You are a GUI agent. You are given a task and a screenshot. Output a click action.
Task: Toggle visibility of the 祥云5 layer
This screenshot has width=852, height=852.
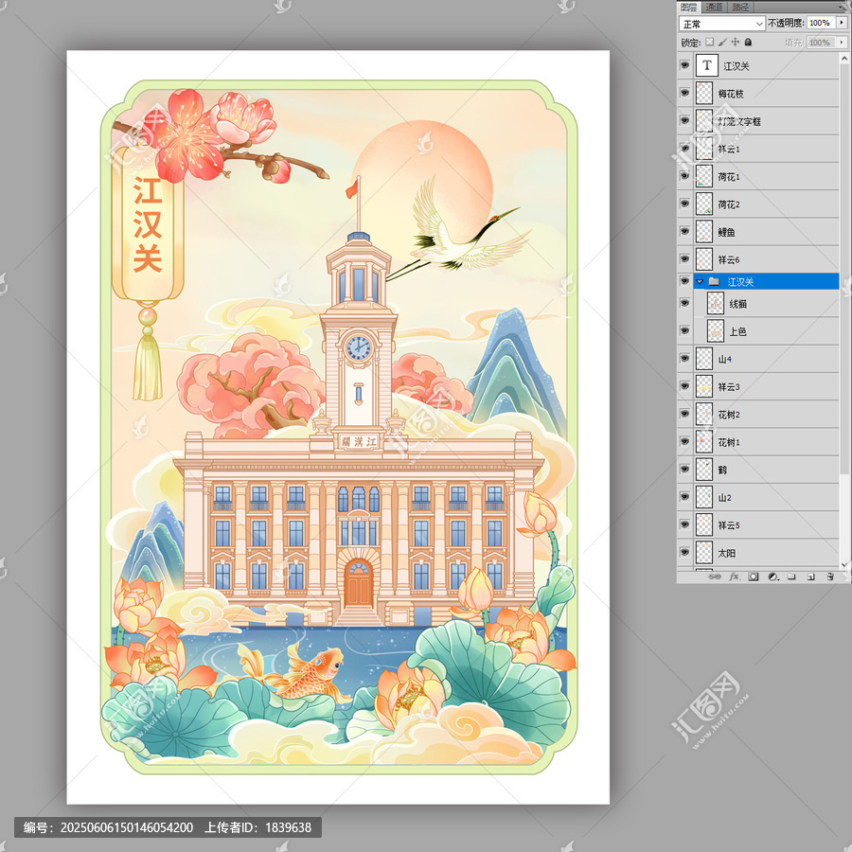click(684, 525)
